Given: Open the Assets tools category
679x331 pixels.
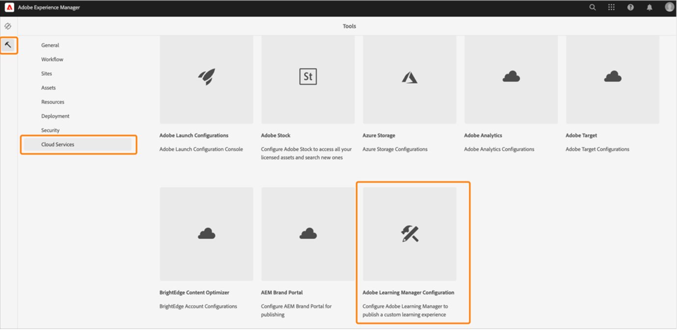Looking at the screenshot, I should [49, 88].
